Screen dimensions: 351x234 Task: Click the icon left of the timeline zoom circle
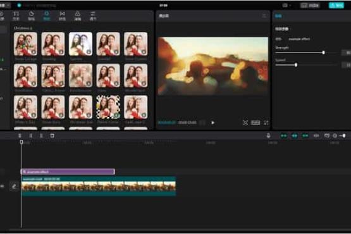click(327, 136)
